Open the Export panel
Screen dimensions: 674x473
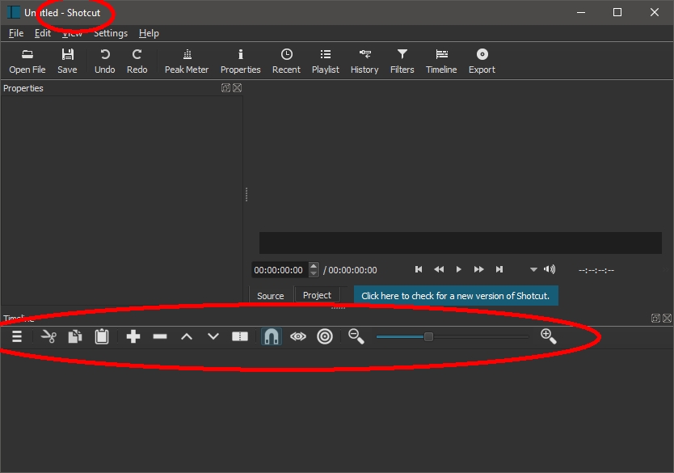point(482,61)
